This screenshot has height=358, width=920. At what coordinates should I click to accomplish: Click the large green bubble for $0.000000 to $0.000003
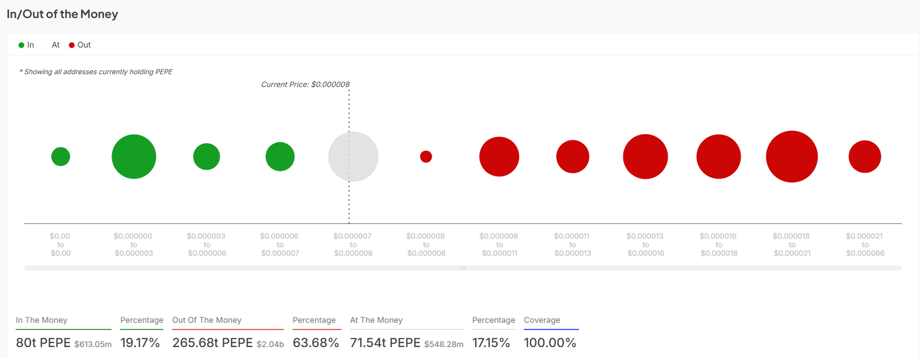[134, 157]
